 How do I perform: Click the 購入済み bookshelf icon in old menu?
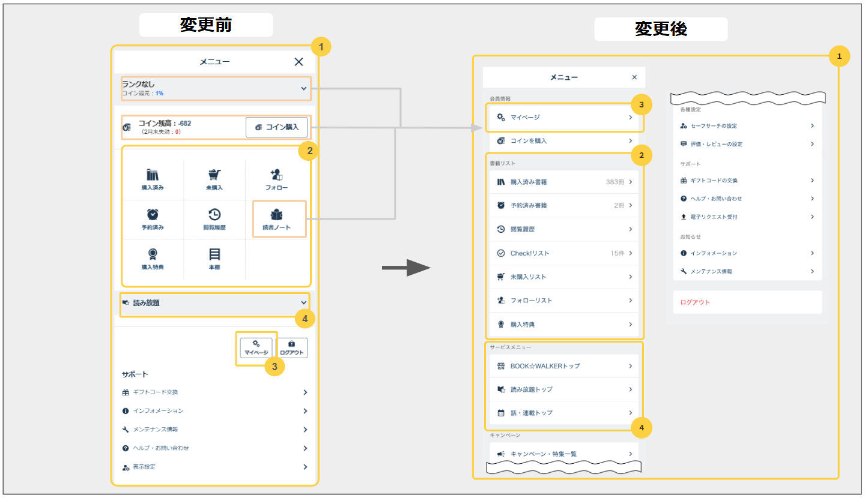(153, 175)
